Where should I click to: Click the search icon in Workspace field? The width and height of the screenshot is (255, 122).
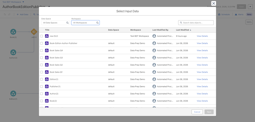click(x=98, y=23)
